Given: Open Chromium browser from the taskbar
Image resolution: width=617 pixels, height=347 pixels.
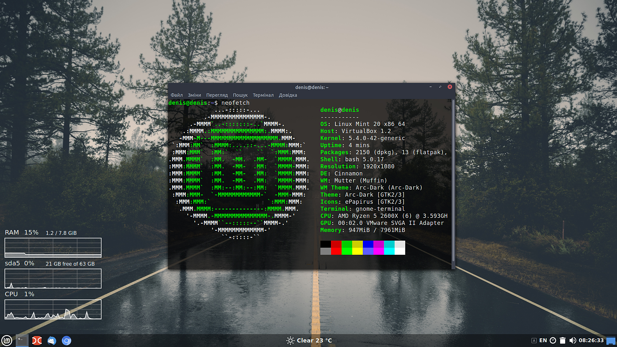Looking at the screenshot, I should pyautogui.click(x=67, y=341).
